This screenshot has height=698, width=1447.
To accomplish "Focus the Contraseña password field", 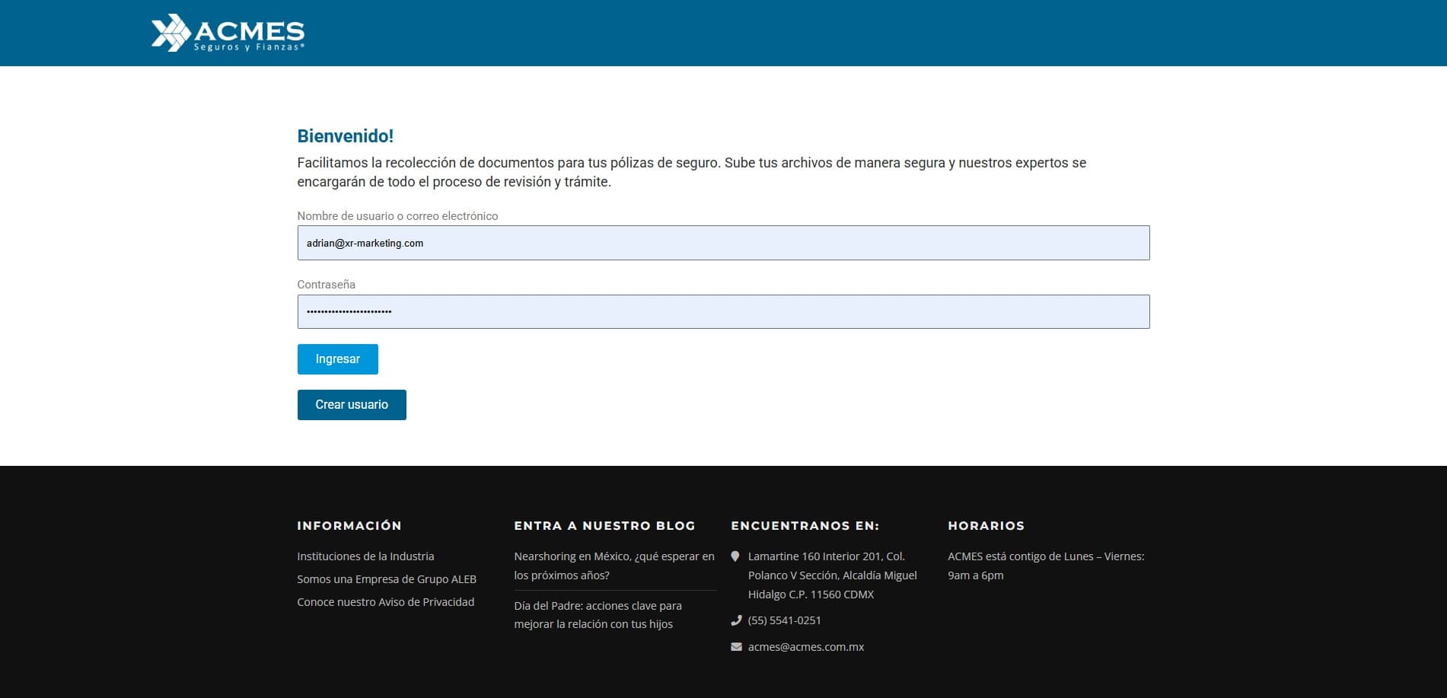I will point(723,311).
